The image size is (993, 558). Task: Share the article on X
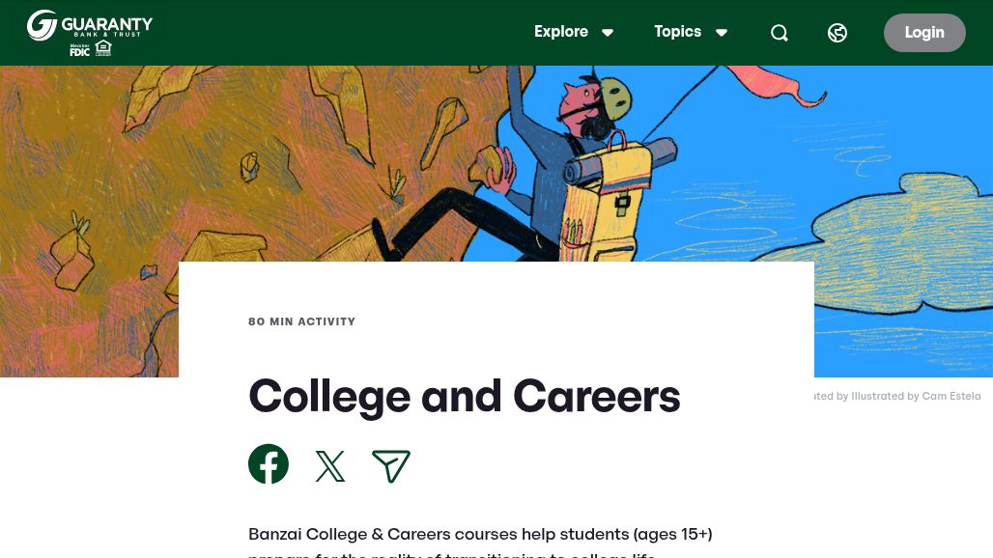click(329, 465)
